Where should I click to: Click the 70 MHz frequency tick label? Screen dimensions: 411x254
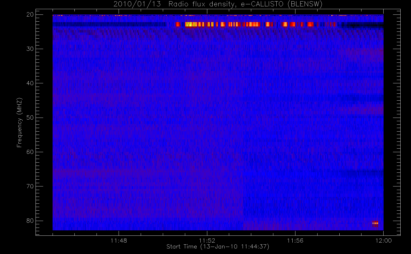30,186
